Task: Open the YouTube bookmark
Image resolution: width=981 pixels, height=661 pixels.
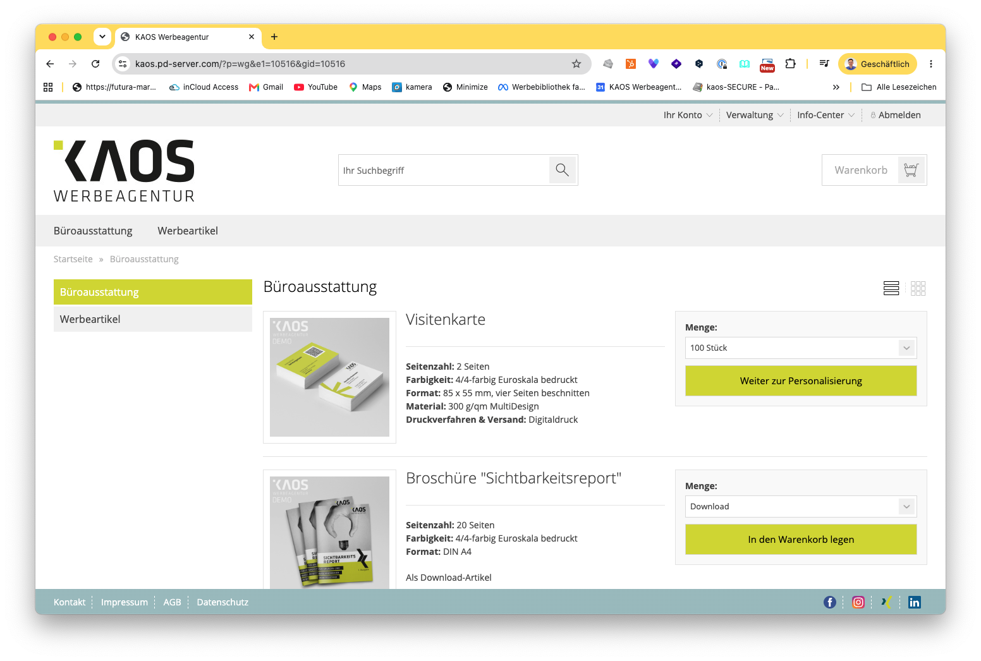Action: click(x=315, y=87)
